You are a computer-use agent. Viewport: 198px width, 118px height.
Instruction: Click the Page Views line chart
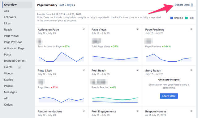tap(115, 59)
